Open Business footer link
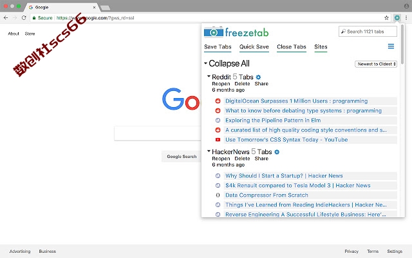The image size is (412, 258). click(47, 252)
